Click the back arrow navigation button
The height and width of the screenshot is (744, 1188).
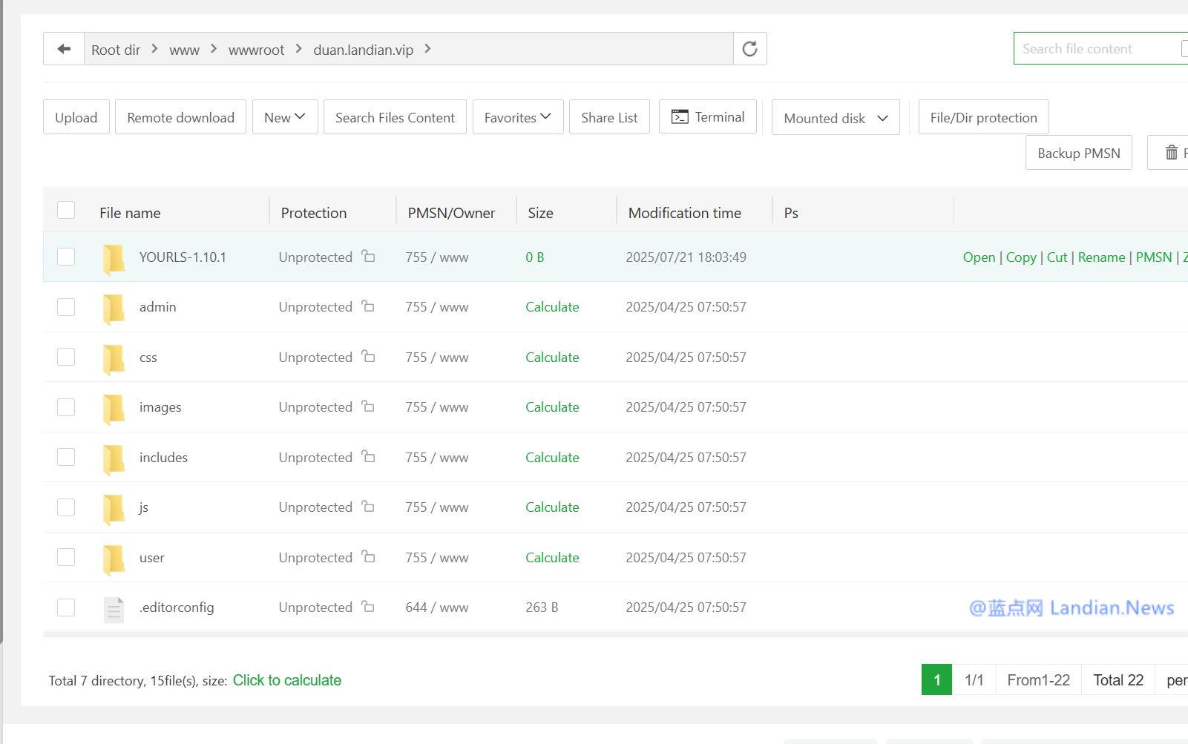point(64,49)
